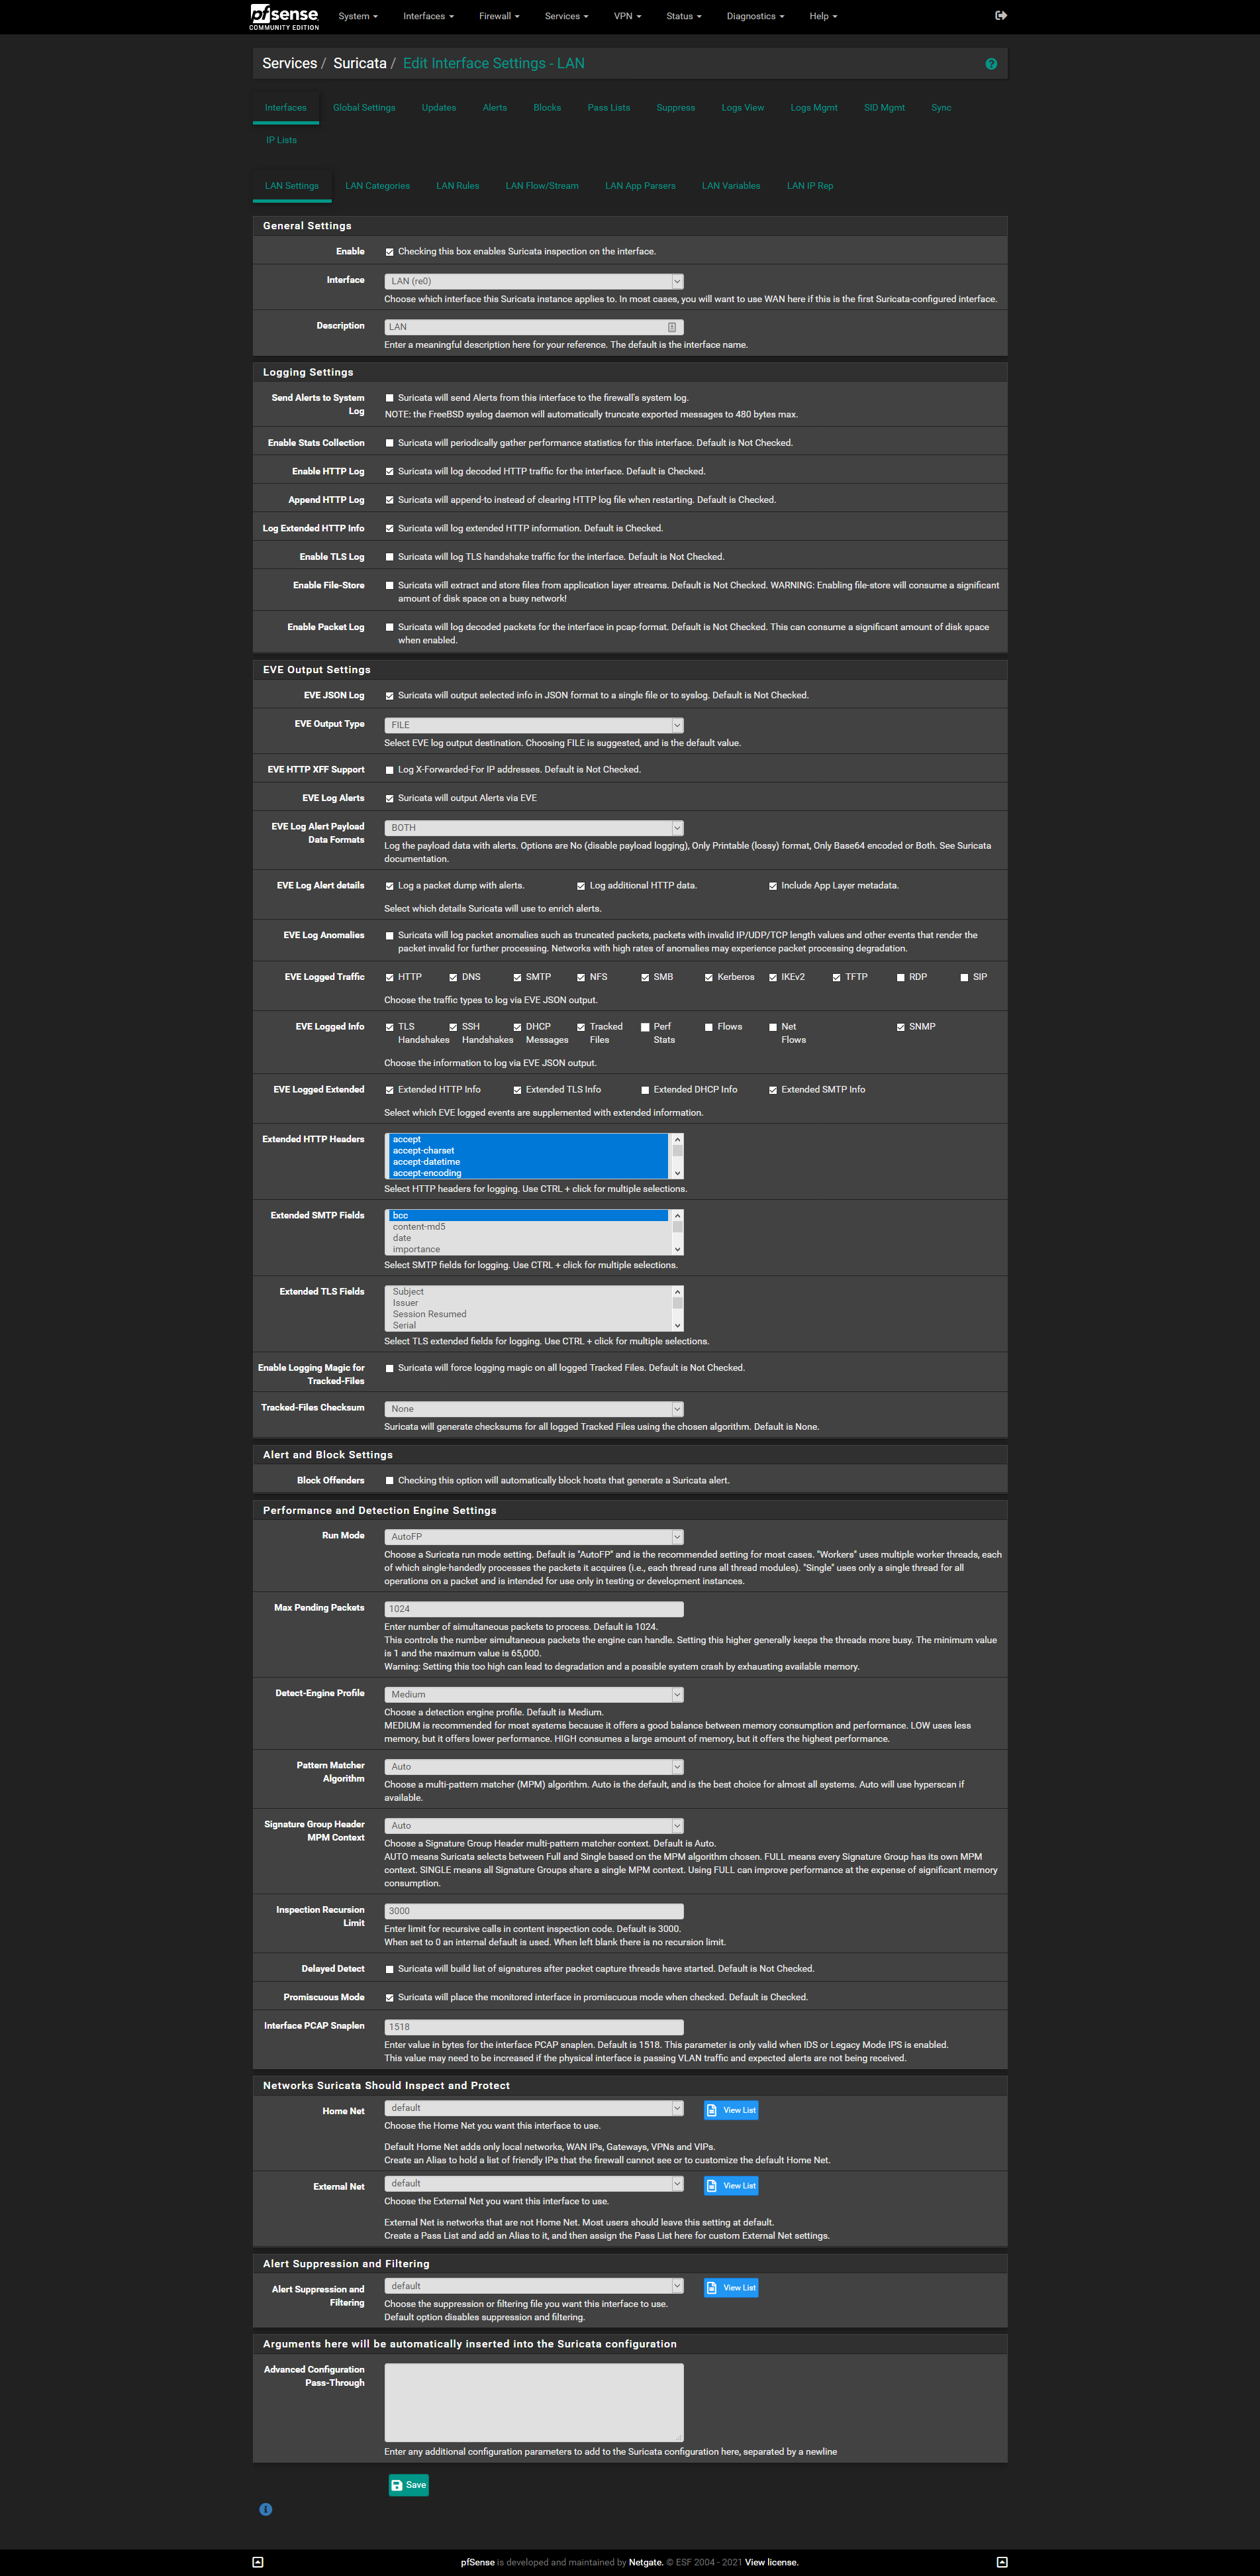Screen dimensions: 1260x2576
Task: Toggle the SNMP logged info checkbox
Action: [x=900, y=1027]
